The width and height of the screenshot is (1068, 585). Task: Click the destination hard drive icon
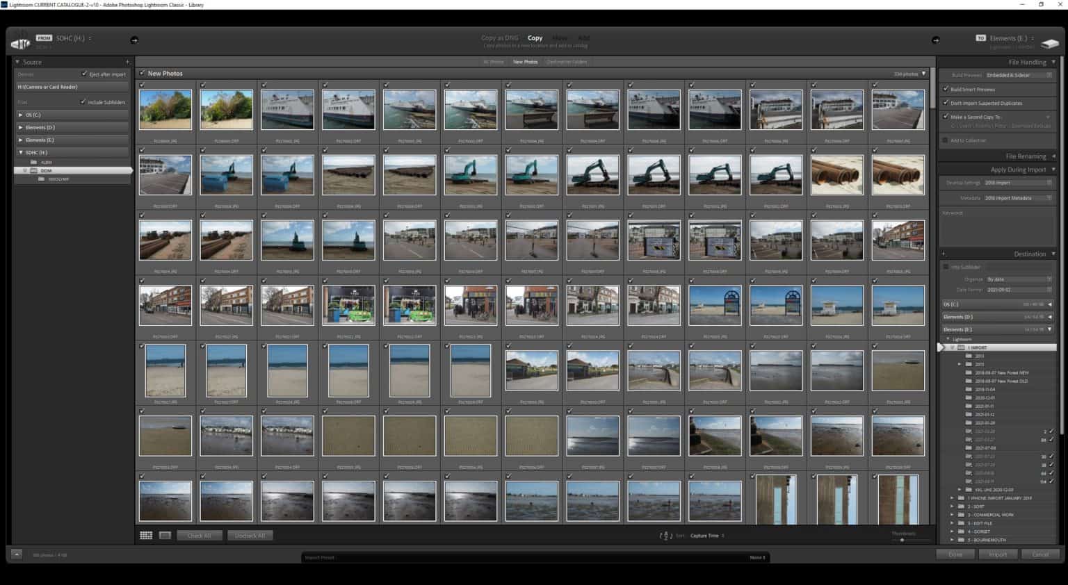point(1049,43)
